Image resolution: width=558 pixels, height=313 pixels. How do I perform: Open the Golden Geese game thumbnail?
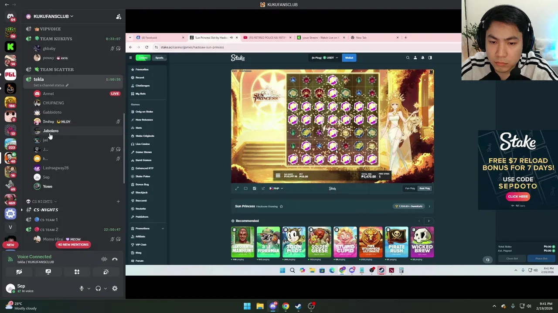click(x=320, y=242)
